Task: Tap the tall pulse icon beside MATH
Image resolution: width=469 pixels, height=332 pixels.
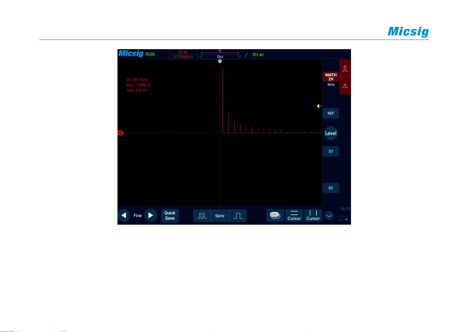Action: [345, 68]
